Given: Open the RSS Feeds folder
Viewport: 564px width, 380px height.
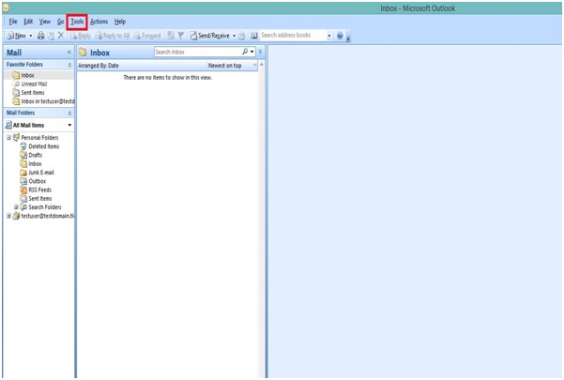Looking at the screenshot, I should pos(36,190).
